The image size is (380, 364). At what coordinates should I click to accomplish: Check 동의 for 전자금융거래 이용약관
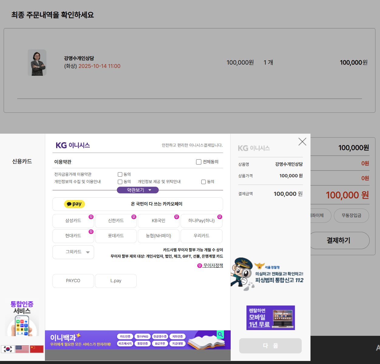[x=120, y=174]
